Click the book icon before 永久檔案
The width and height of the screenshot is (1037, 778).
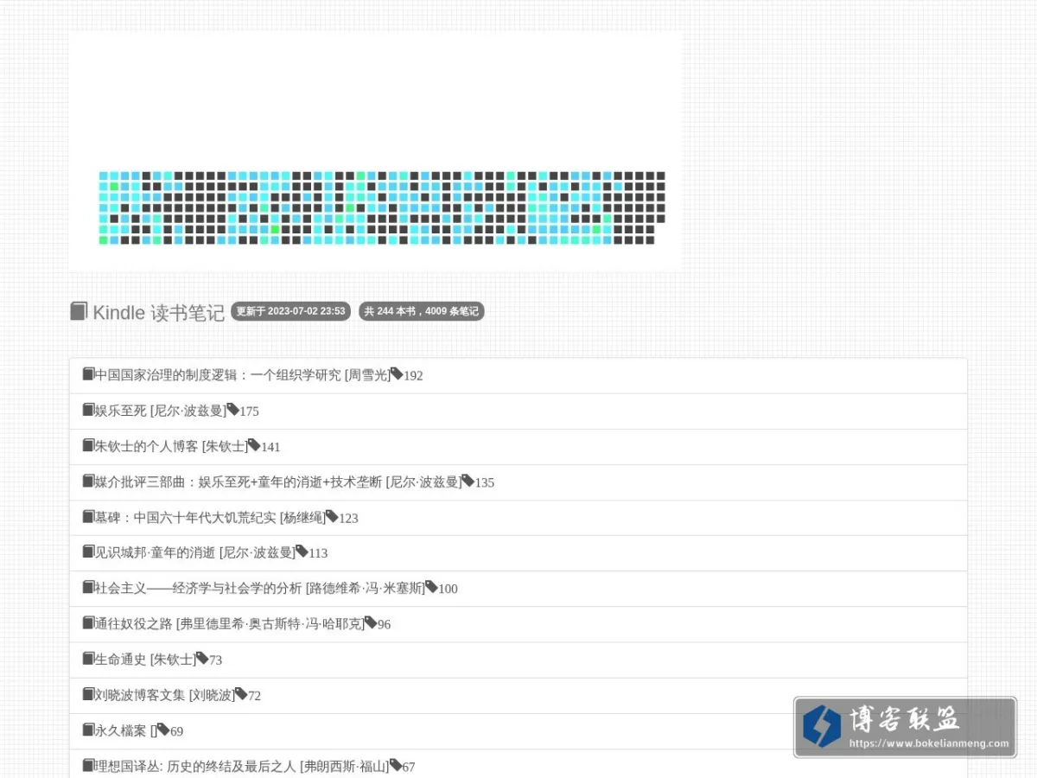pos(88,730)
